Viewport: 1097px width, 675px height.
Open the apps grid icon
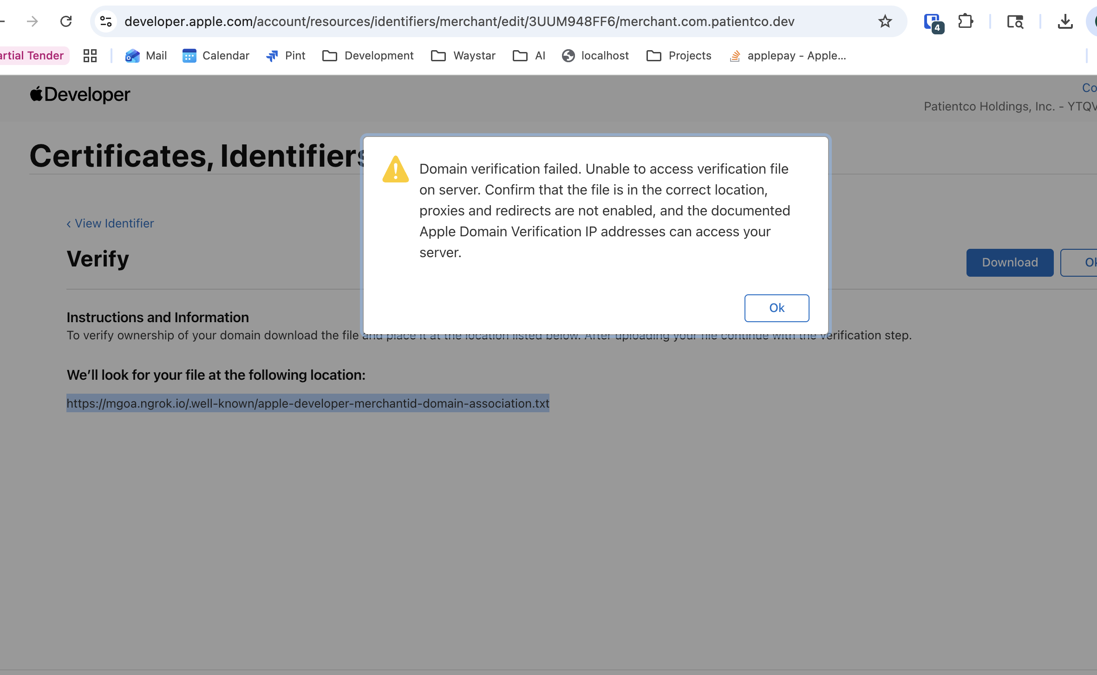point(90,56)
